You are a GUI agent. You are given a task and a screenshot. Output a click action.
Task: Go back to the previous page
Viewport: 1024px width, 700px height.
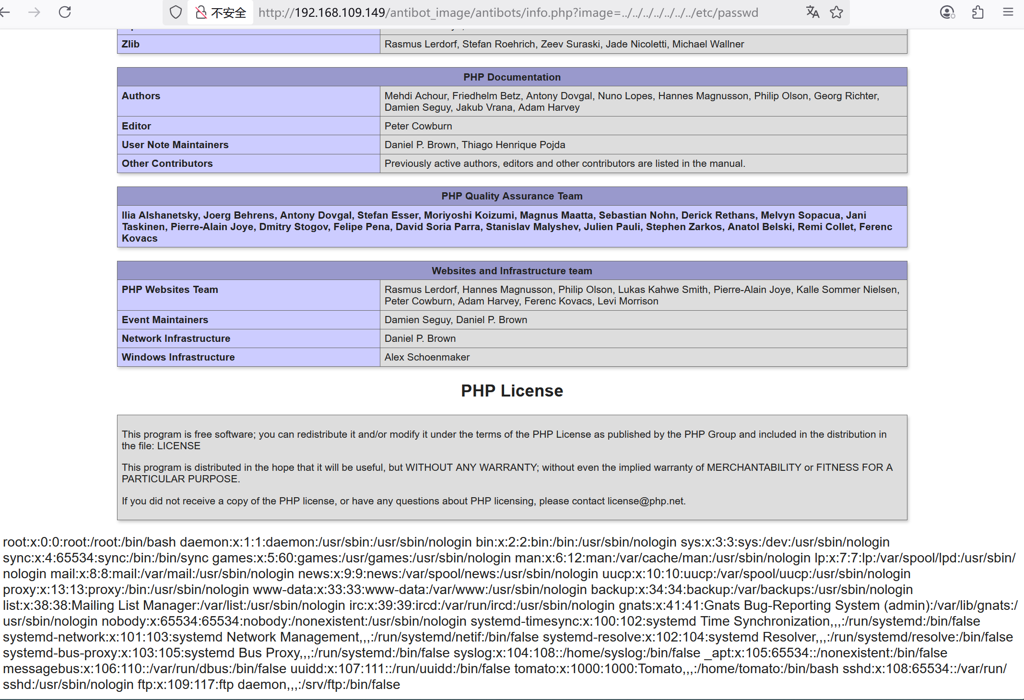tap(5, 12)
